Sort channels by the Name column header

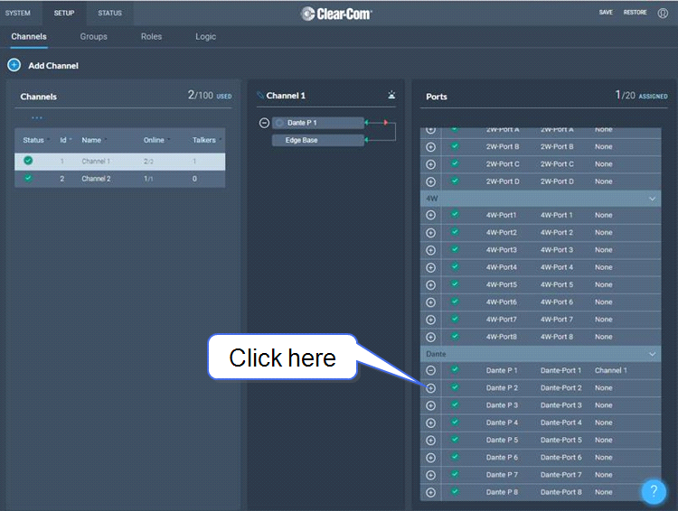tap(91, 140)
